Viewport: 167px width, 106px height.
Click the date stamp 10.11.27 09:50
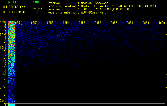(14, 12)
